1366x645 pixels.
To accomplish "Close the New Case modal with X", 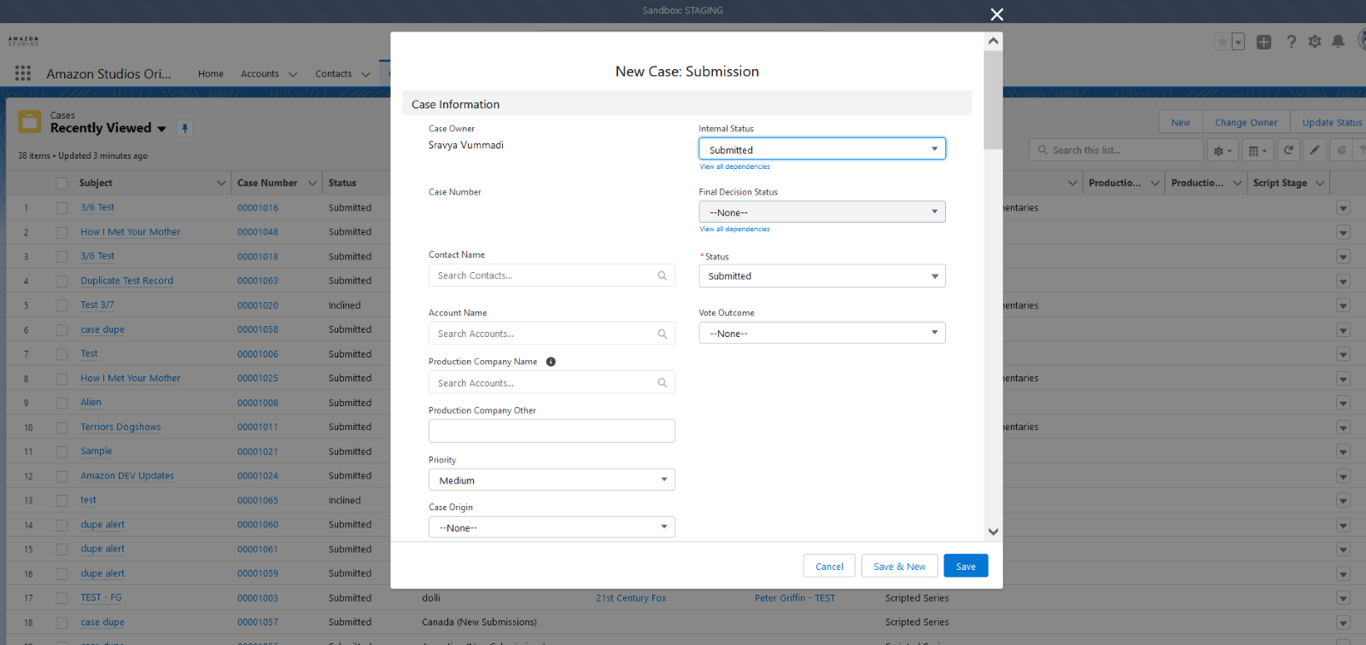I will coord(996,15).
